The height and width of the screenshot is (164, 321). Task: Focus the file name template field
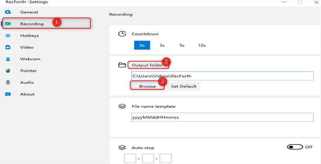coord(222,117)
